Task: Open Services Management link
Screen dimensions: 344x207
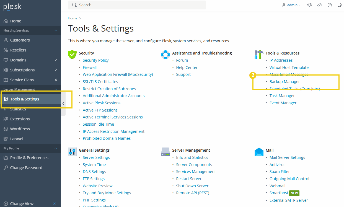Action: [196, 172]
